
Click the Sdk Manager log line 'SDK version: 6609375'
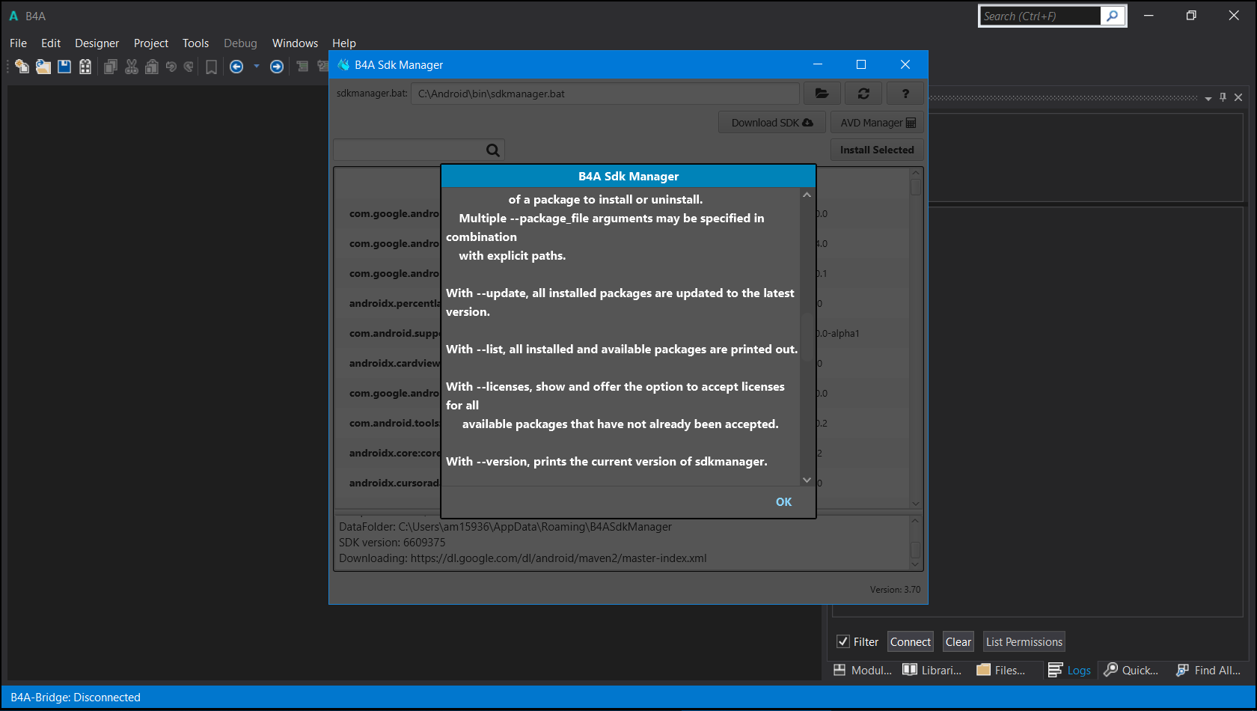click(392, 542)
